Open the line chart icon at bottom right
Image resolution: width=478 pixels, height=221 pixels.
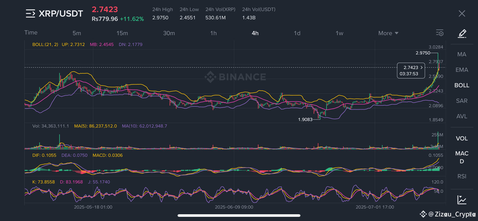click(462, 200)
